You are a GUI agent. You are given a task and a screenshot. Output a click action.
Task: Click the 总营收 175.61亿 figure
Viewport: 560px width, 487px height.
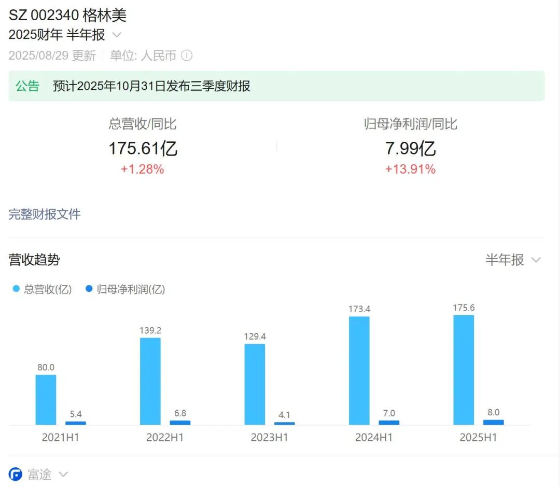pos(143,148)
